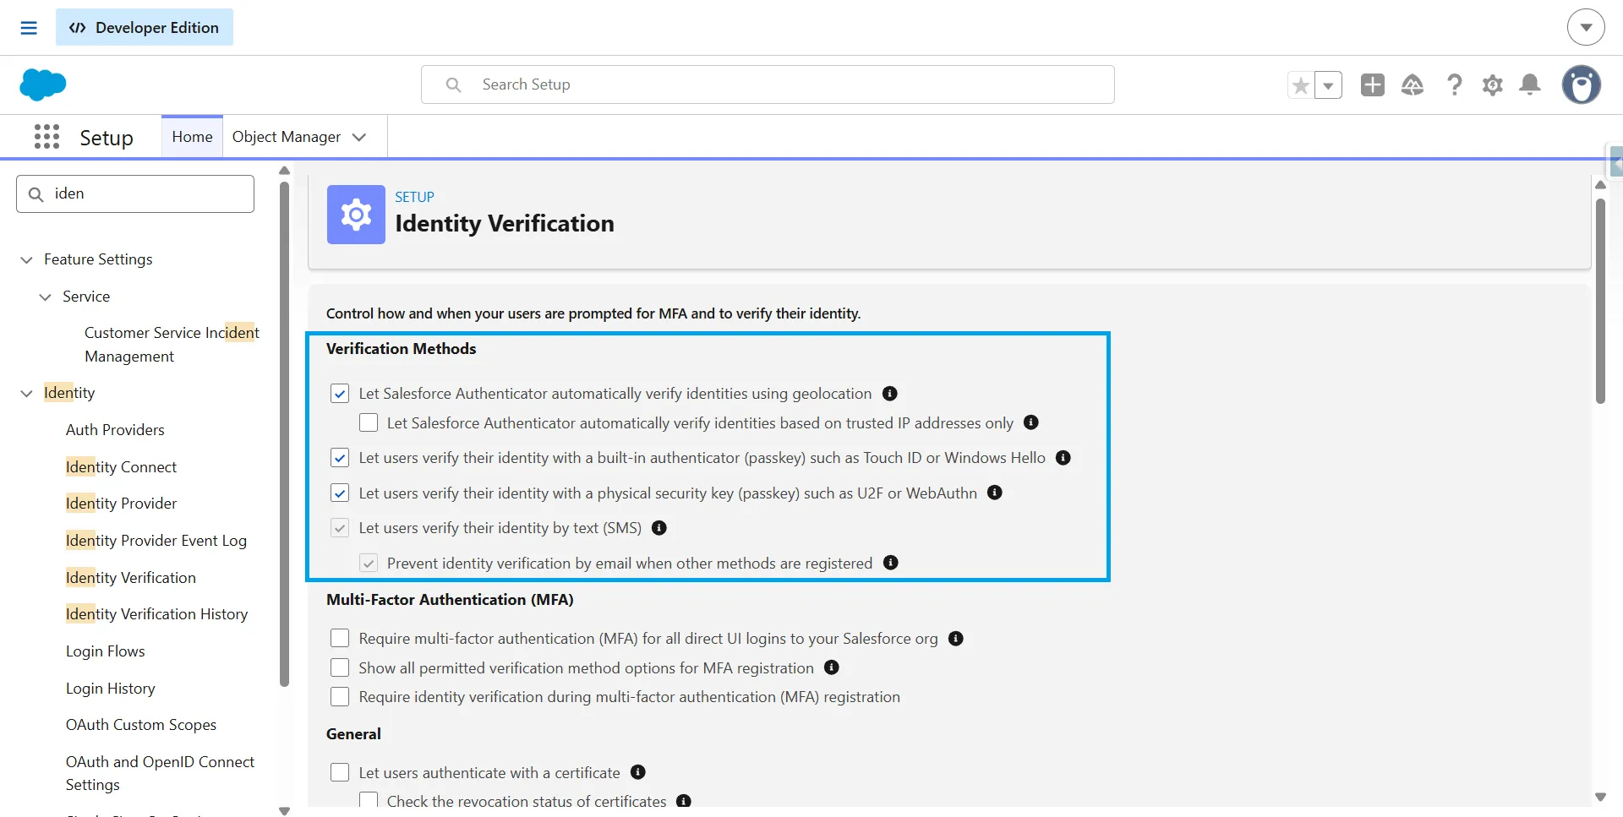
Task: Show info for revocation status option
Action: (x=684, y=801)
